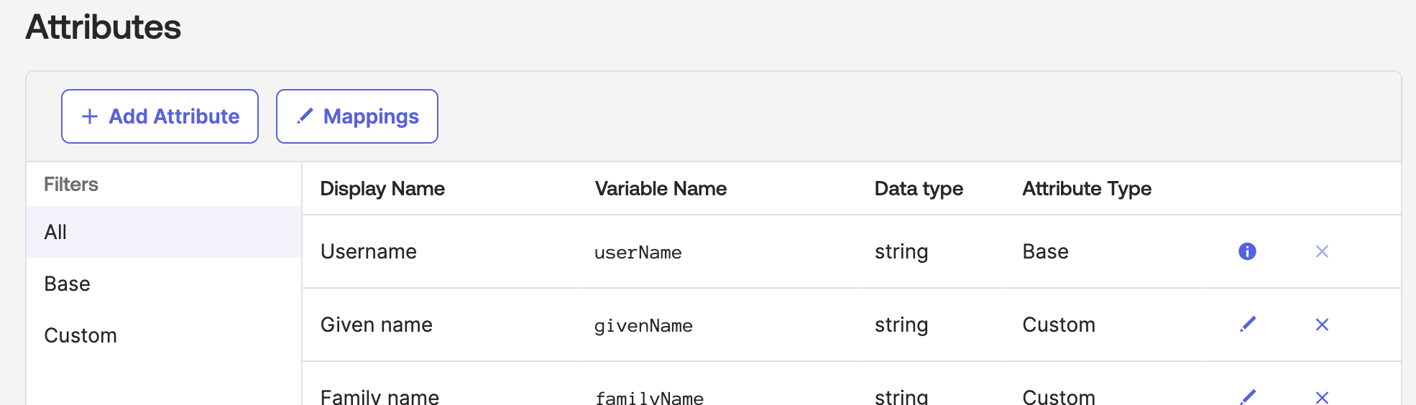The image size is (1416, 405).
Task: Click the familyName variable name cell
Action: tap(649, 398)
